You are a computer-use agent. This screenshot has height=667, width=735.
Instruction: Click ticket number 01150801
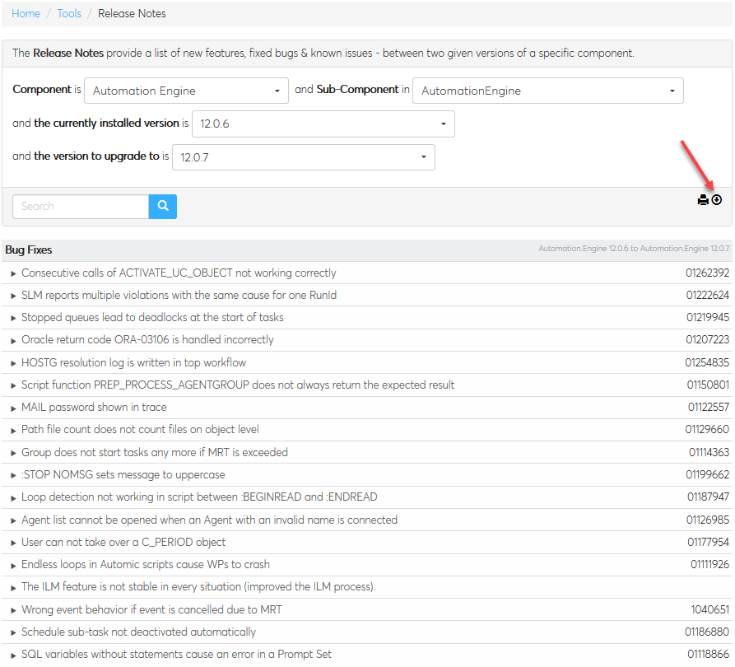click(x=709, y=385)
